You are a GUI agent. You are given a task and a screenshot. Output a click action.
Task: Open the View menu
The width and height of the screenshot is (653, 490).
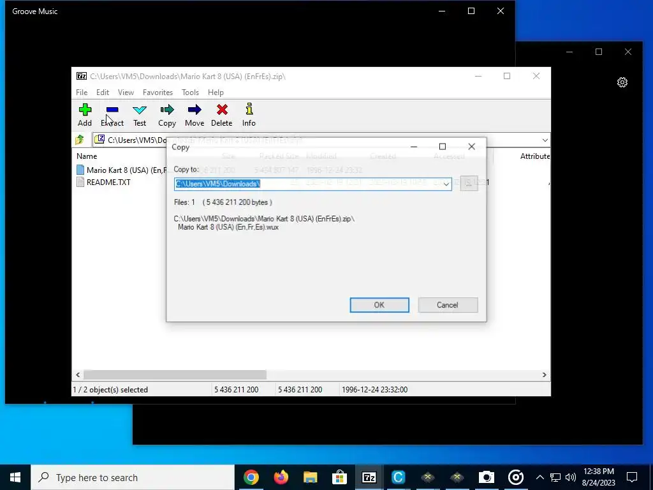click(126, 92)
